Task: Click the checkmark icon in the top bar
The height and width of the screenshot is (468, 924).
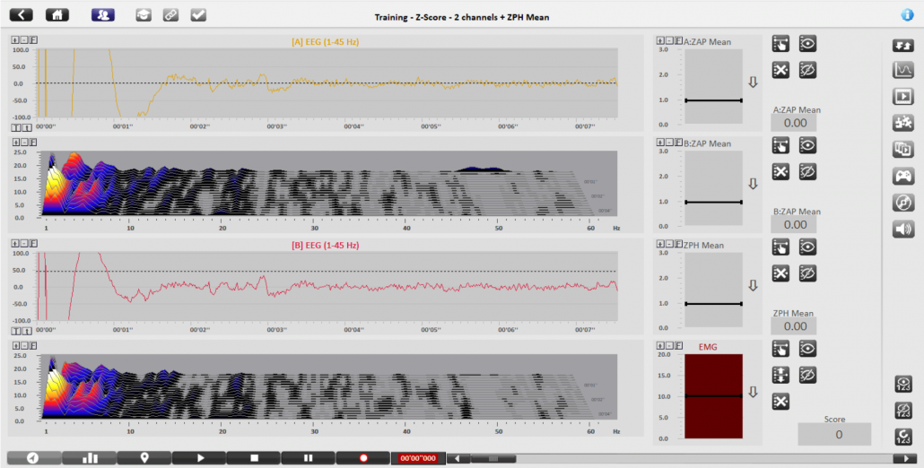Action: pos(198,14)
